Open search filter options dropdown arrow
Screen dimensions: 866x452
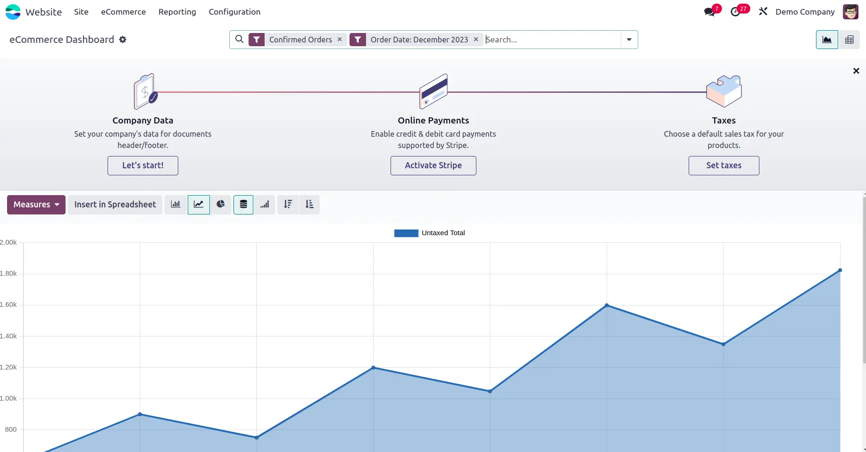629,40
